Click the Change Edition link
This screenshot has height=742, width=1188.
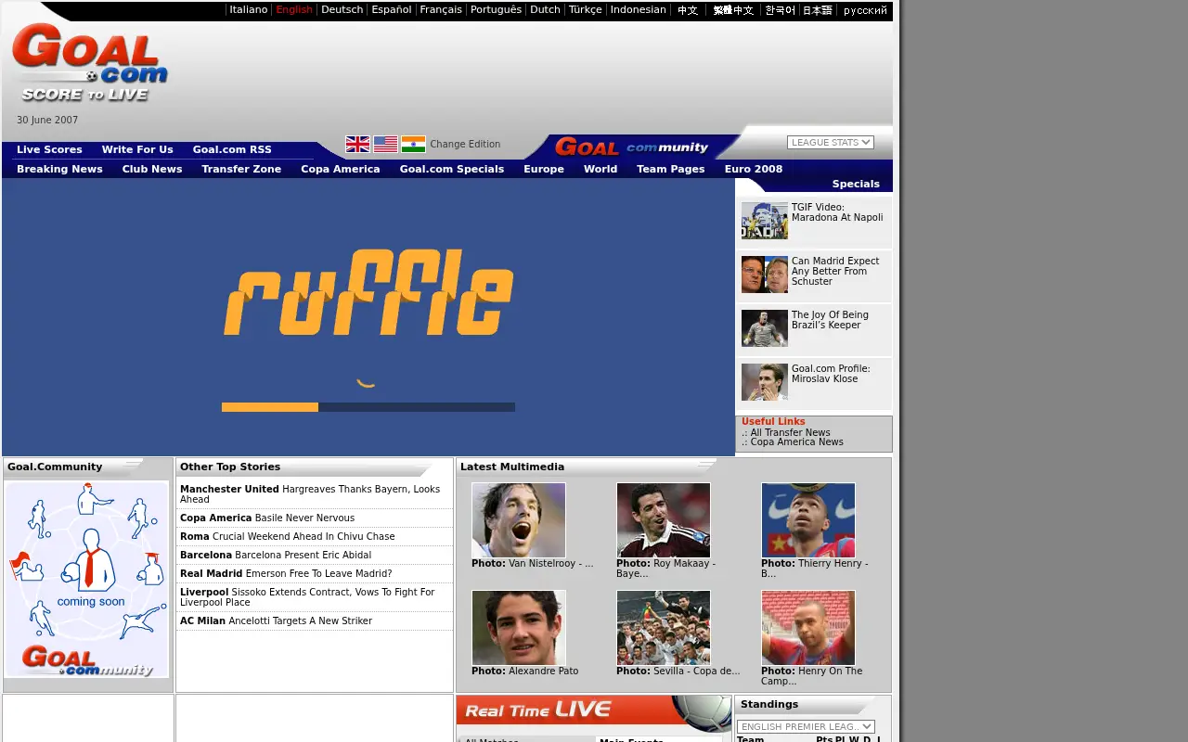(x=465, y=144)
